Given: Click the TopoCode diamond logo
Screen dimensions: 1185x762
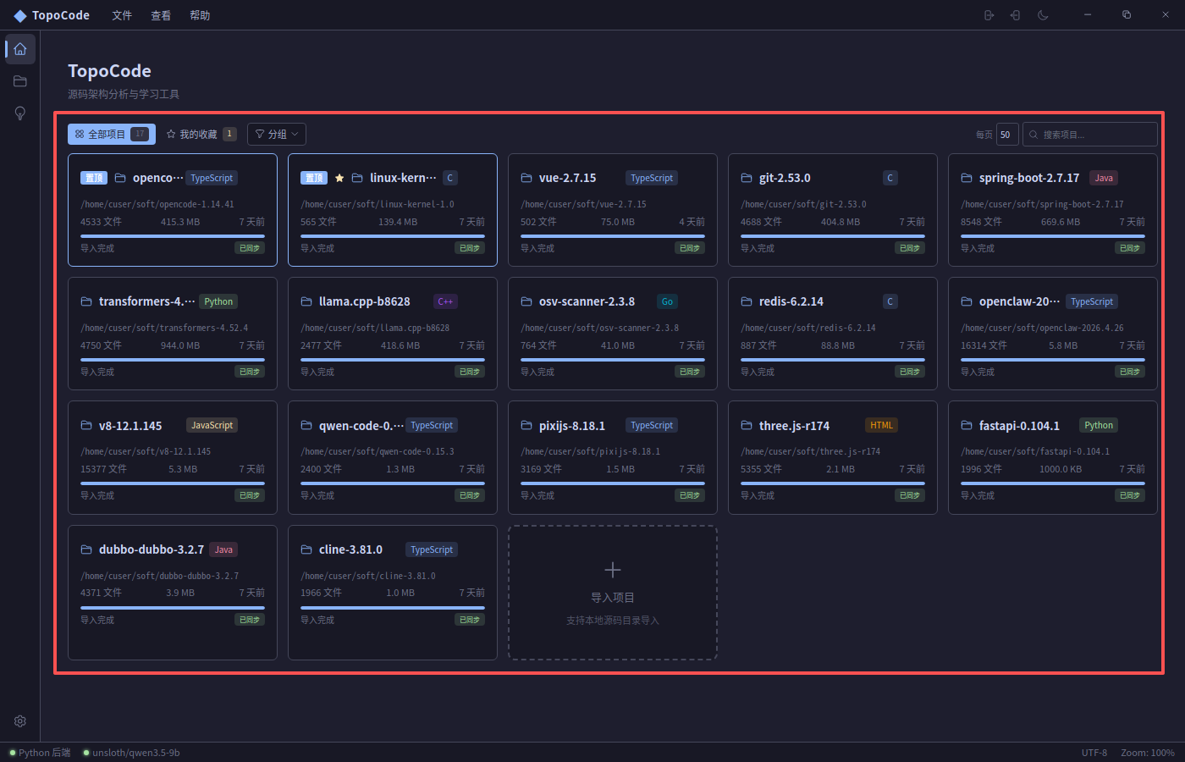Looking at the screenshot, I should (20, 16).
